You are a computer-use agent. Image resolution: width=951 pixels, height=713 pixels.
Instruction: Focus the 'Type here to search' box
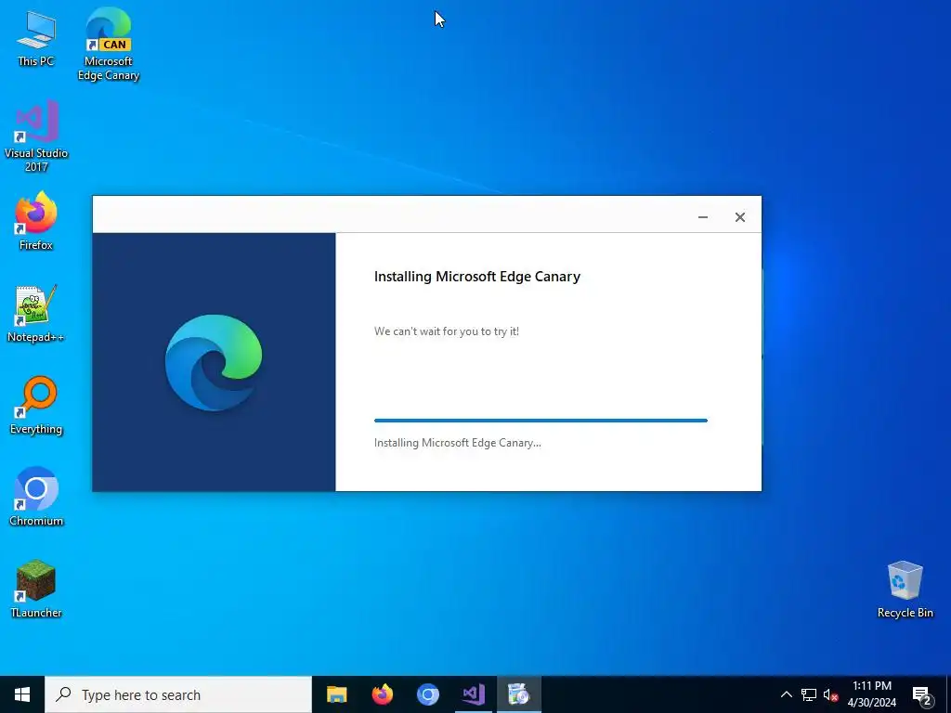[x=178, y=694]
